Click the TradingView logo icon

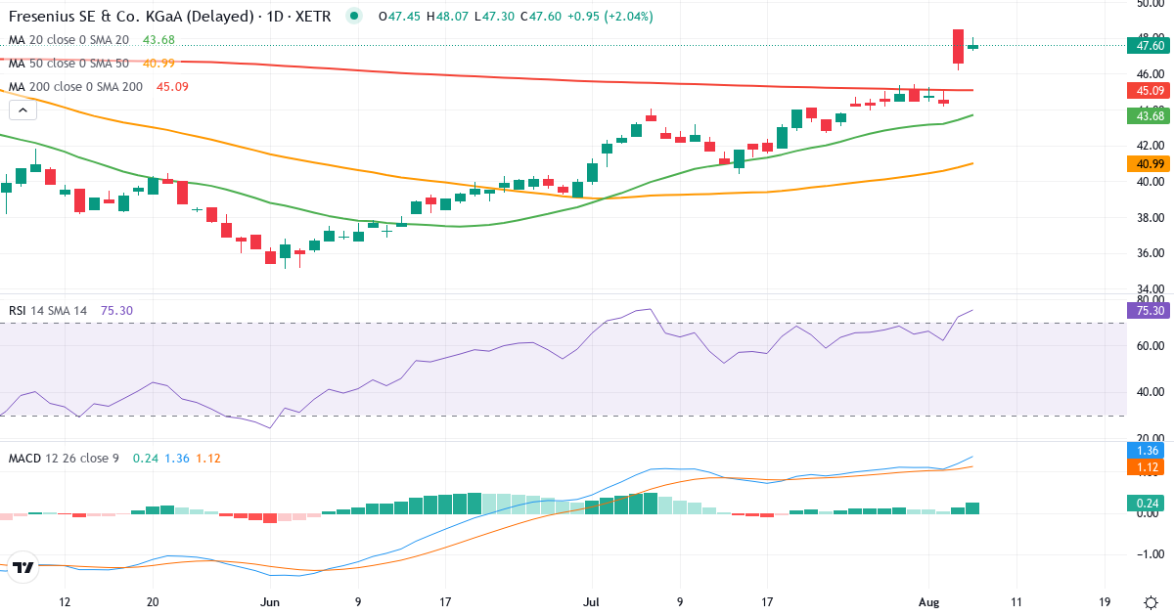pos(23,567)
